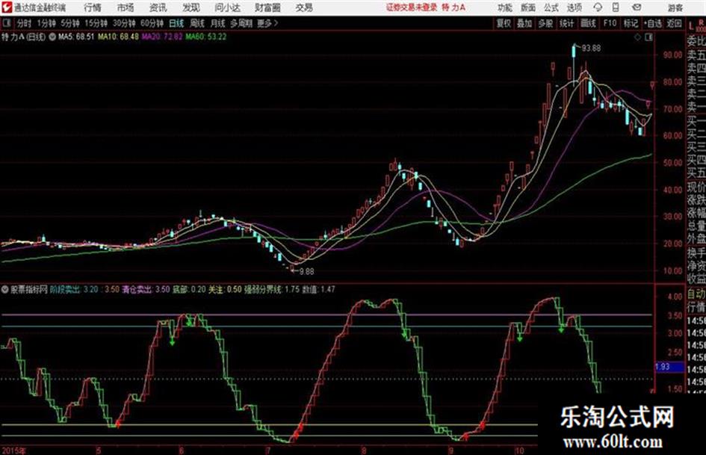Open the 财富圈 menu
706x455 pixels.
(267, 7)
